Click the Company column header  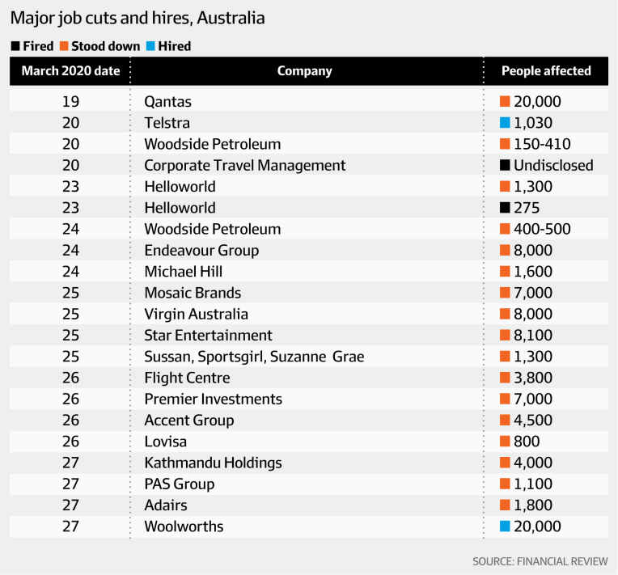[x=305, y=71]
